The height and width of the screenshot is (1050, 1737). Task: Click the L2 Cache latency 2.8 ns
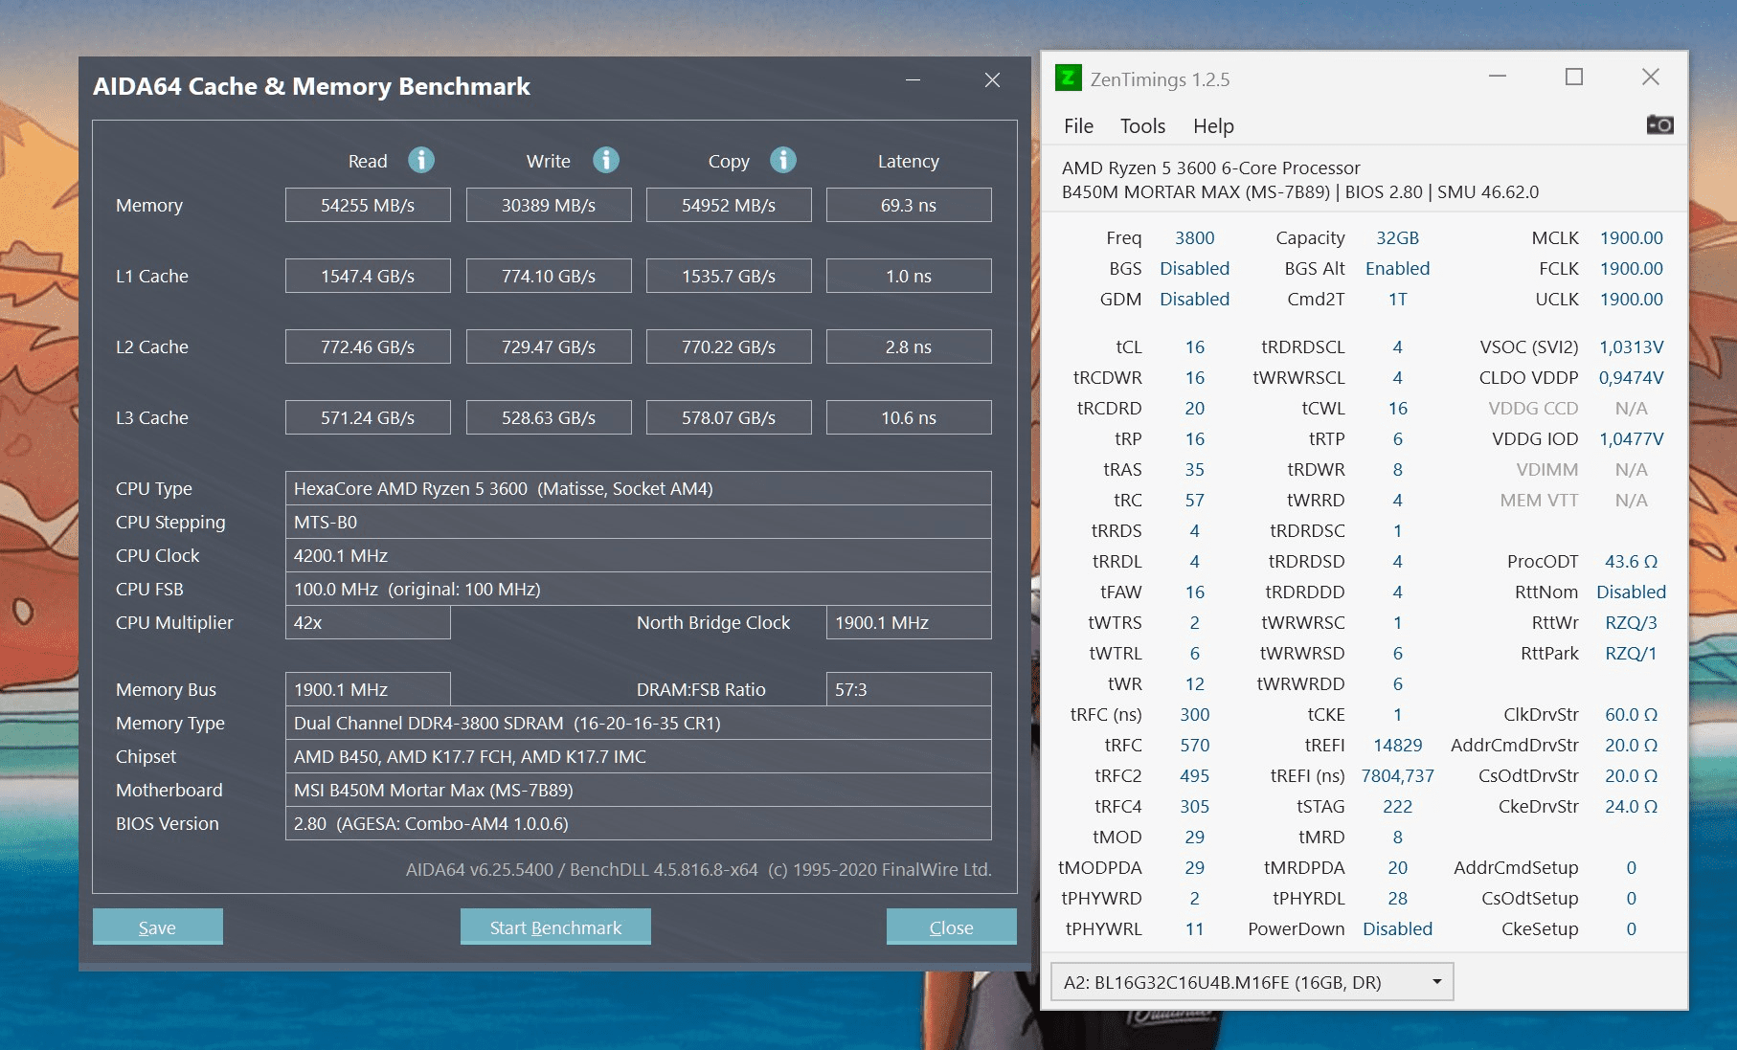(x=909, y=346)
